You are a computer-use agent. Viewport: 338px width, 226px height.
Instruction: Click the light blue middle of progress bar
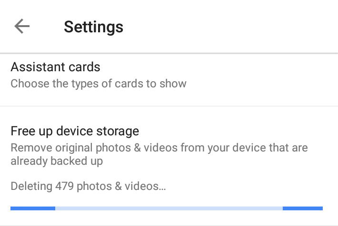169,208
